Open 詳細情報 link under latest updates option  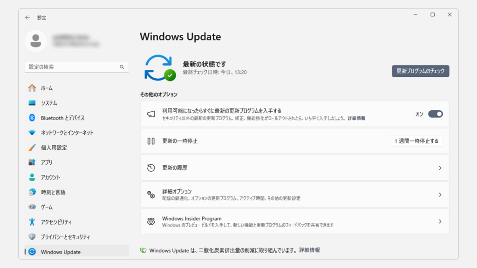tap(356, 118)
